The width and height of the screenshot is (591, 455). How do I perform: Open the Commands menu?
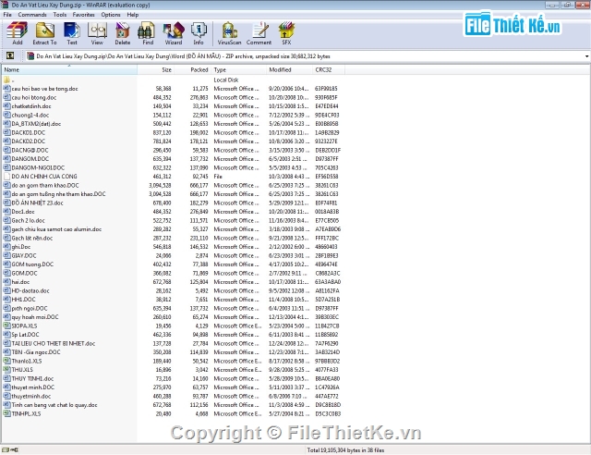pyautogui.click(x=32, y=15)
